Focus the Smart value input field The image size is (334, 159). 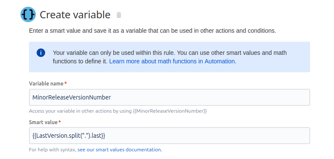170,136
